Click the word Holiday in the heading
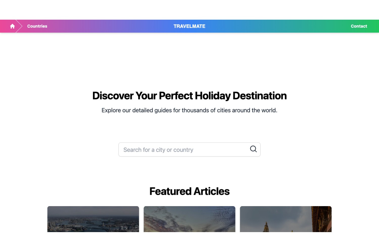This screenshot has height=252, width=379. coord(213,96)
